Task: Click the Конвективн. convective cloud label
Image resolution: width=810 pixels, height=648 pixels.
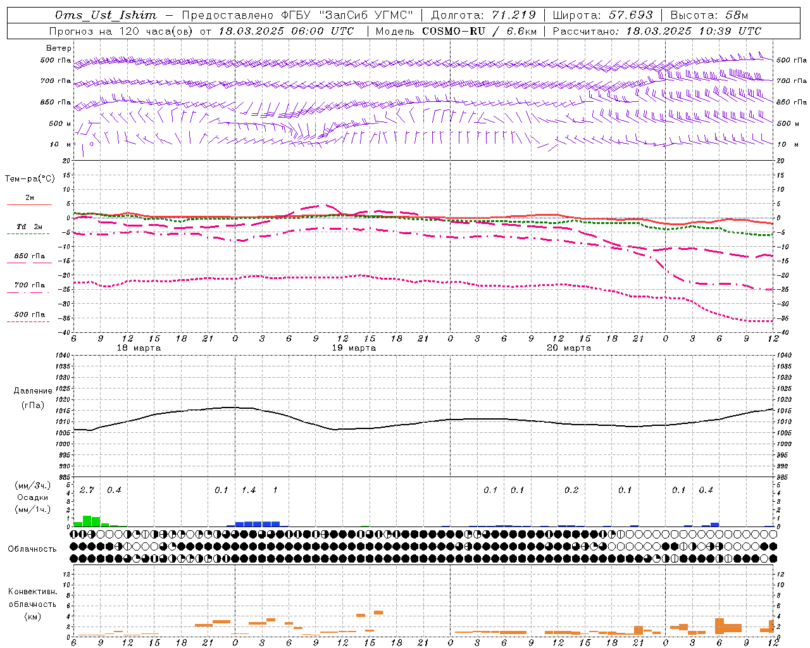Action: 32,592
